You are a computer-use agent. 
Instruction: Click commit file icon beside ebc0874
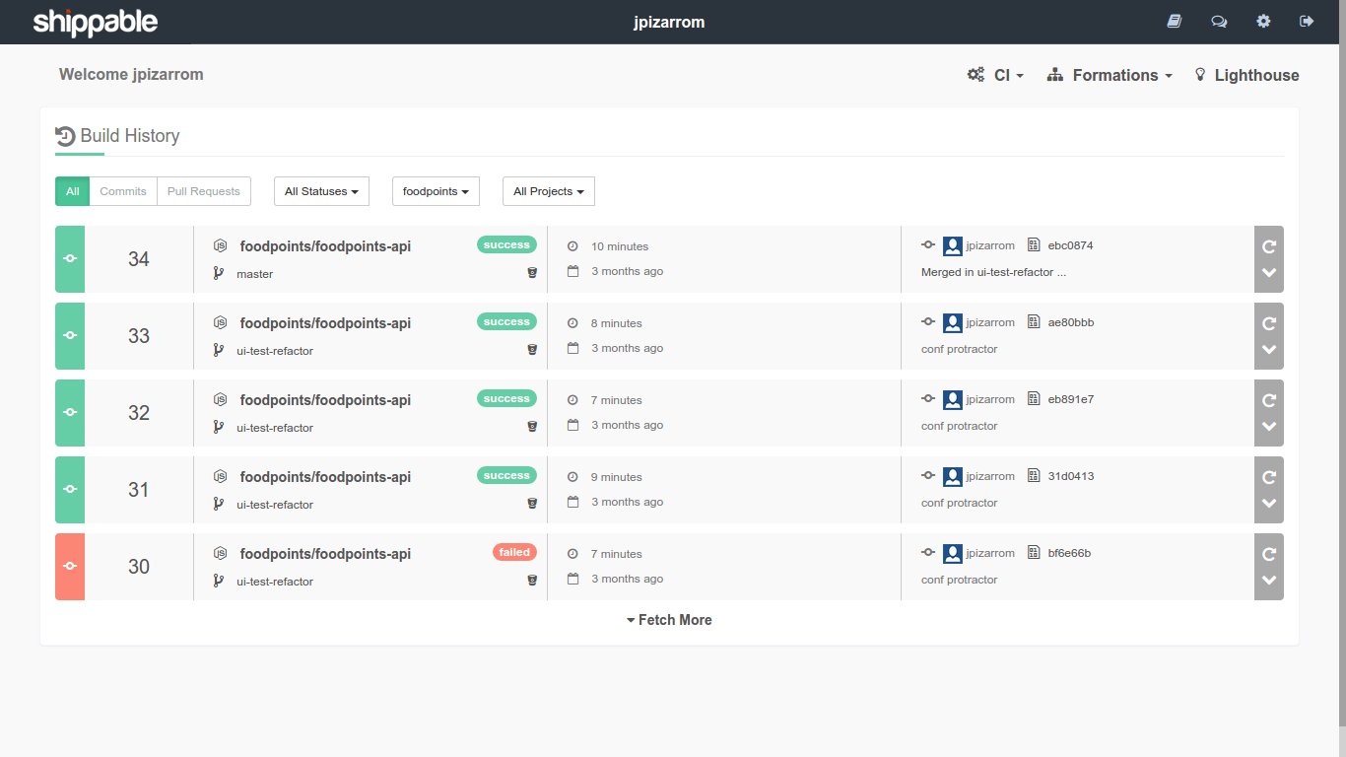click(1034, 245)
